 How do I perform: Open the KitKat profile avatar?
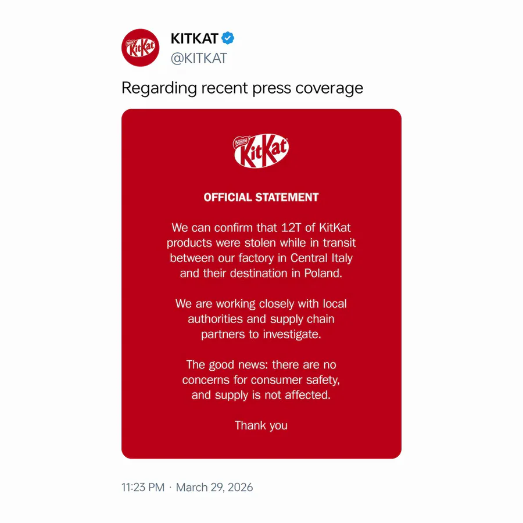[141, 48]
